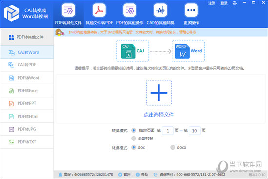Open the VIP crown icon in title bar
Image resolution: width=268 pixels, height=179 pixels.
point(235,3)
